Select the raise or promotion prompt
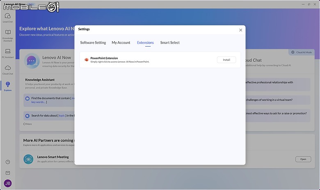This screenshot has height=190, width=320. [278, 115]
